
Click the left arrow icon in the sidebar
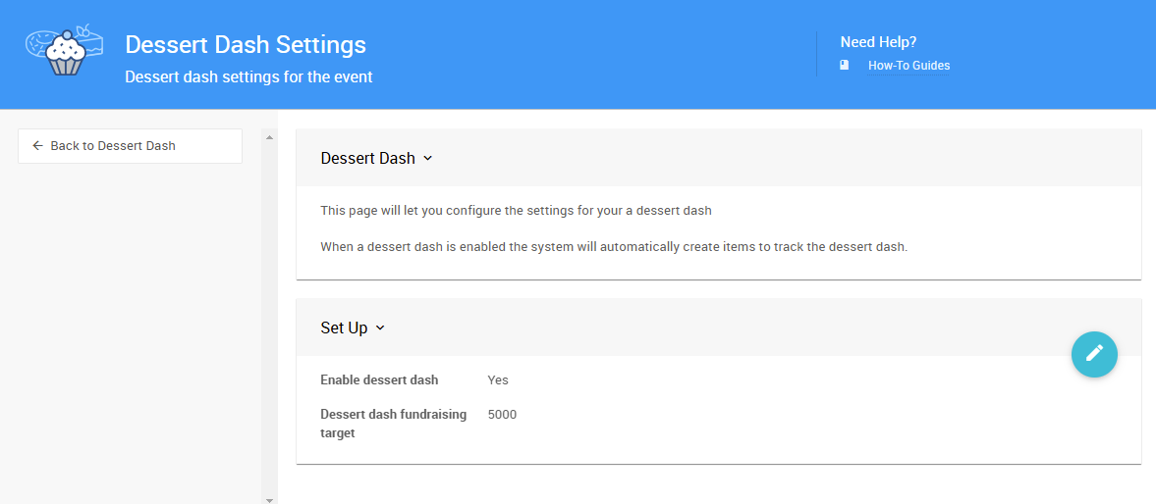click(x=38, y=146)
